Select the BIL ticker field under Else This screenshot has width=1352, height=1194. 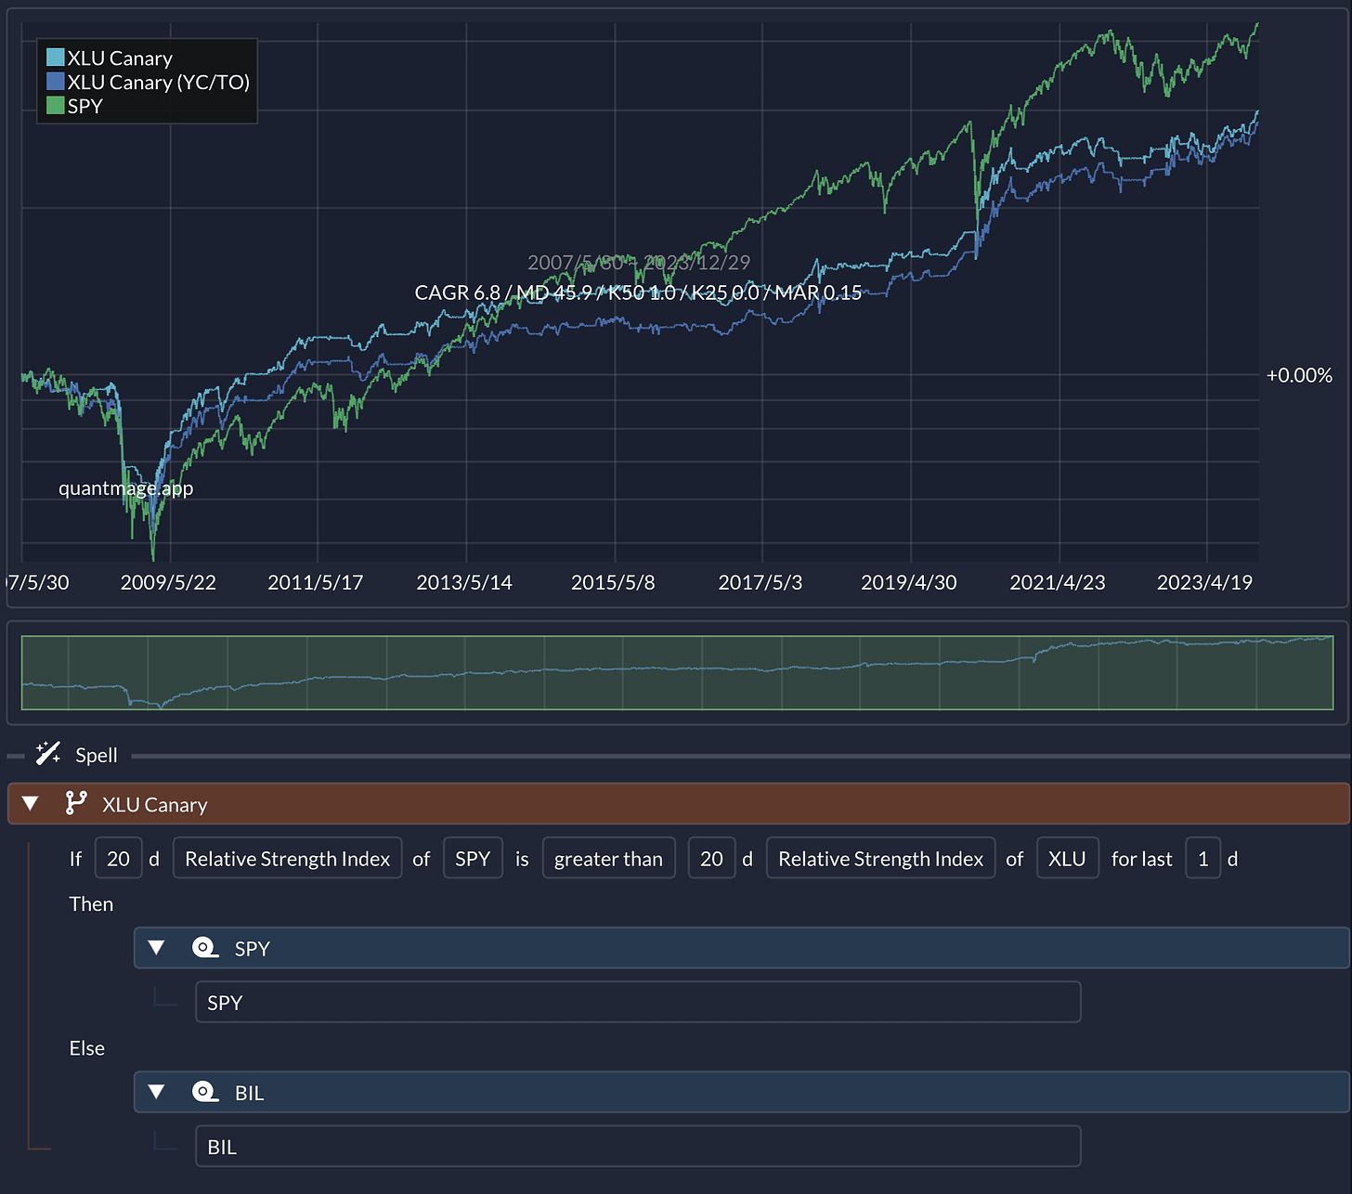point(638,1146)
